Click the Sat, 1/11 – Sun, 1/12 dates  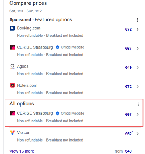click(26, 11)
